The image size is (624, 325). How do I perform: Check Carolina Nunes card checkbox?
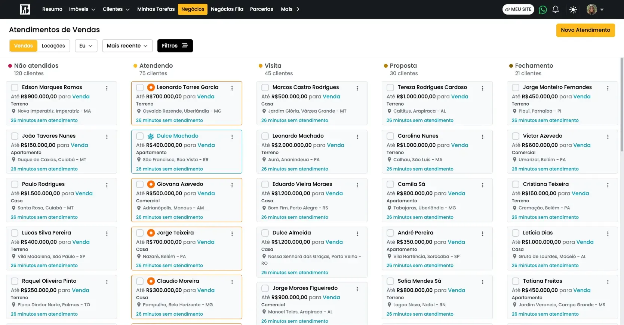[390, 136]
